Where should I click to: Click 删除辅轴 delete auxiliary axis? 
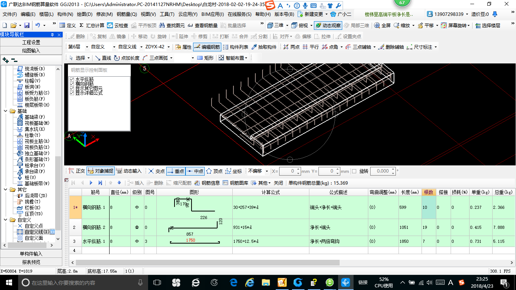pyautogui.click(x=391, y=47)
